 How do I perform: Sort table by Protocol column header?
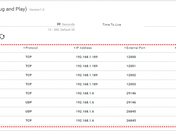31,48
